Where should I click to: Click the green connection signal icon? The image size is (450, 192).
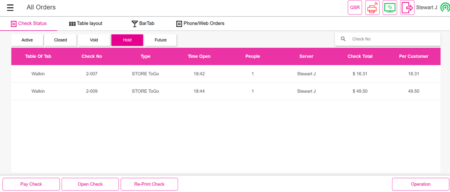(445, 8)
